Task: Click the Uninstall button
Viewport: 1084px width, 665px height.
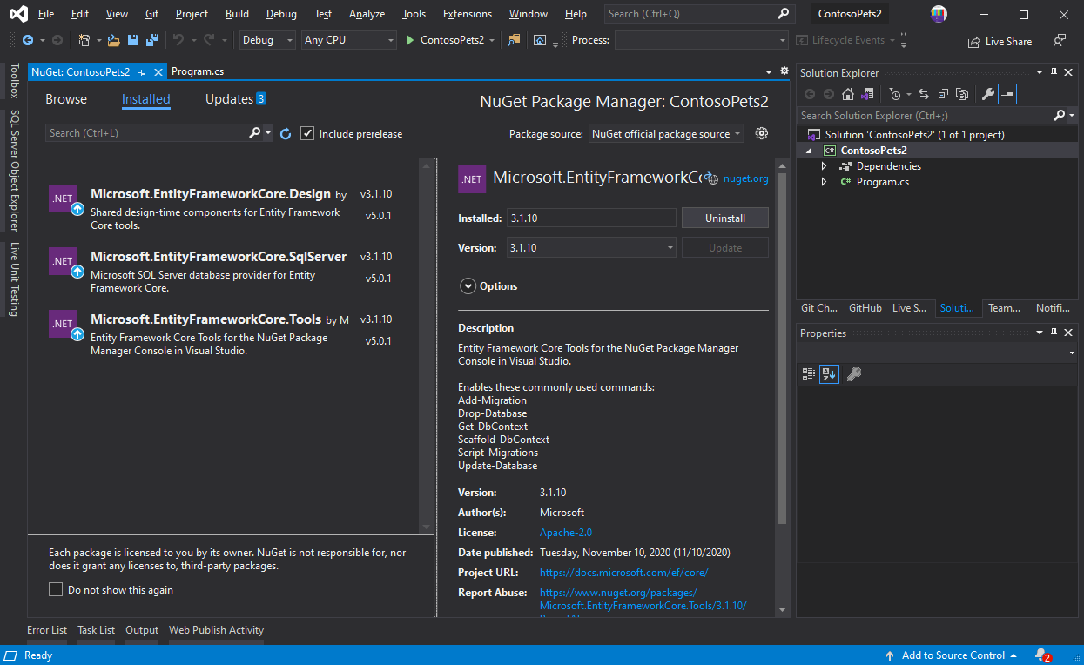Action: pos(725,218)
